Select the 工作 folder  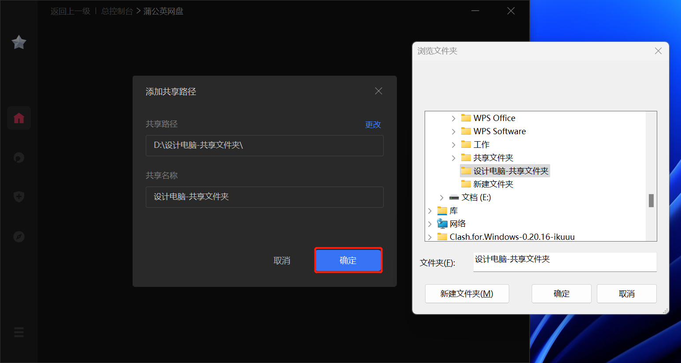click(x=475, y=144)
